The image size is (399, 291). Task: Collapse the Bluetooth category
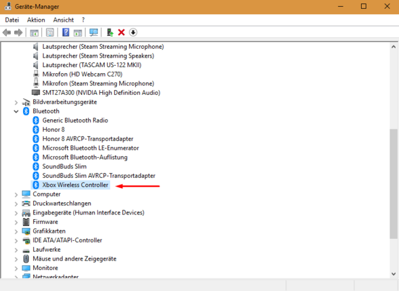[x=16, y=111]
